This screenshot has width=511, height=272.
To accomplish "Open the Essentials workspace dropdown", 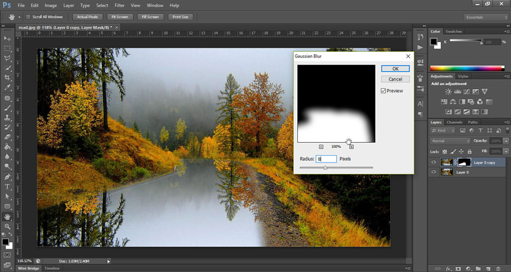I will point(486,17).
